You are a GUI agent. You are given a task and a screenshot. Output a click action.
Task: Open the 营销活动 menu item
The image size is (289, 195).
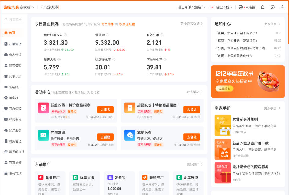[13, 76]
